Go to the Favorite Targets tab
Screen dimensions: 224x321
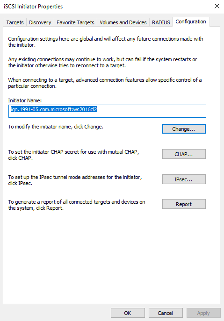[75, 22]
